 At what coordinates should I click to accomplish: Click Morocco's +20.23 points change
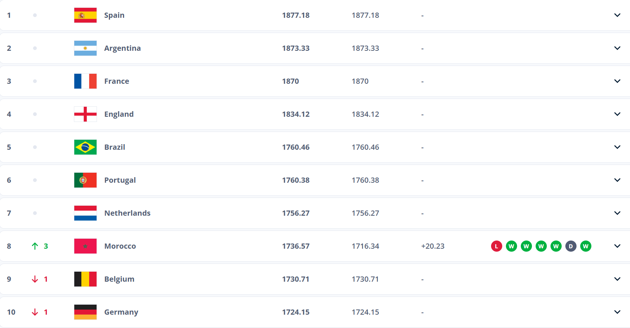coord(433,246)
